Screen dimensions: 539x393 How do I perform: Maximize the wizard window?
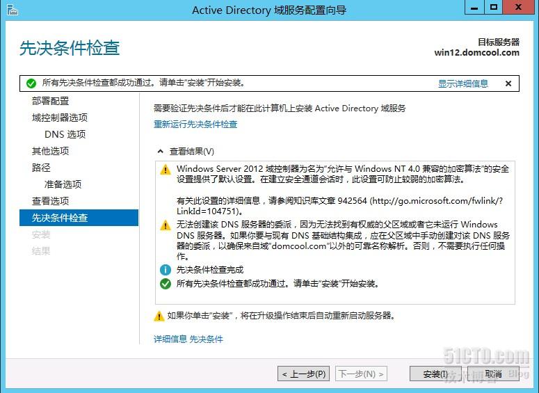(x=494, y=7)
